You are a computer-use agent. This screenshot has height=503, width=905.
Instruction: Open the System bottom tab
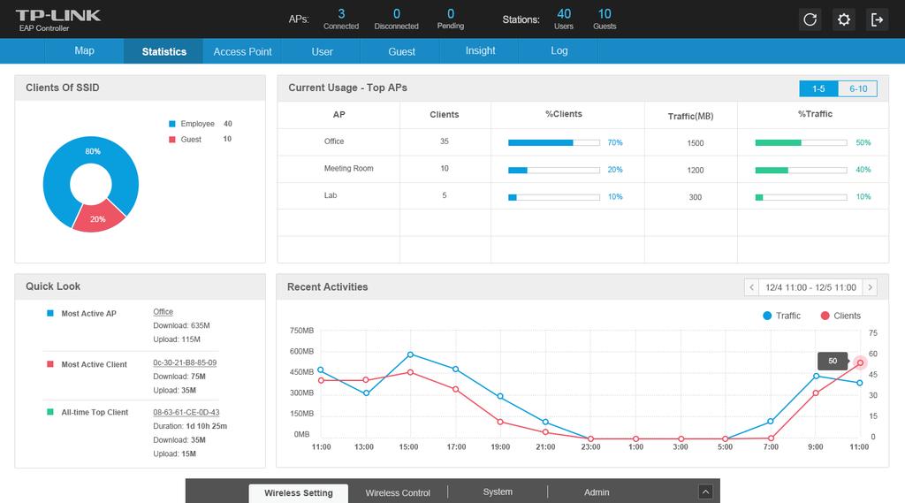tap(498, 492)
